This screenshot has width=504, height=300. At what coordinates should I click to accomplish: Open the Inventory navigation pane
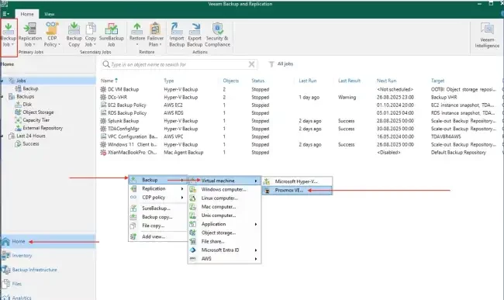tap(48, 256)
